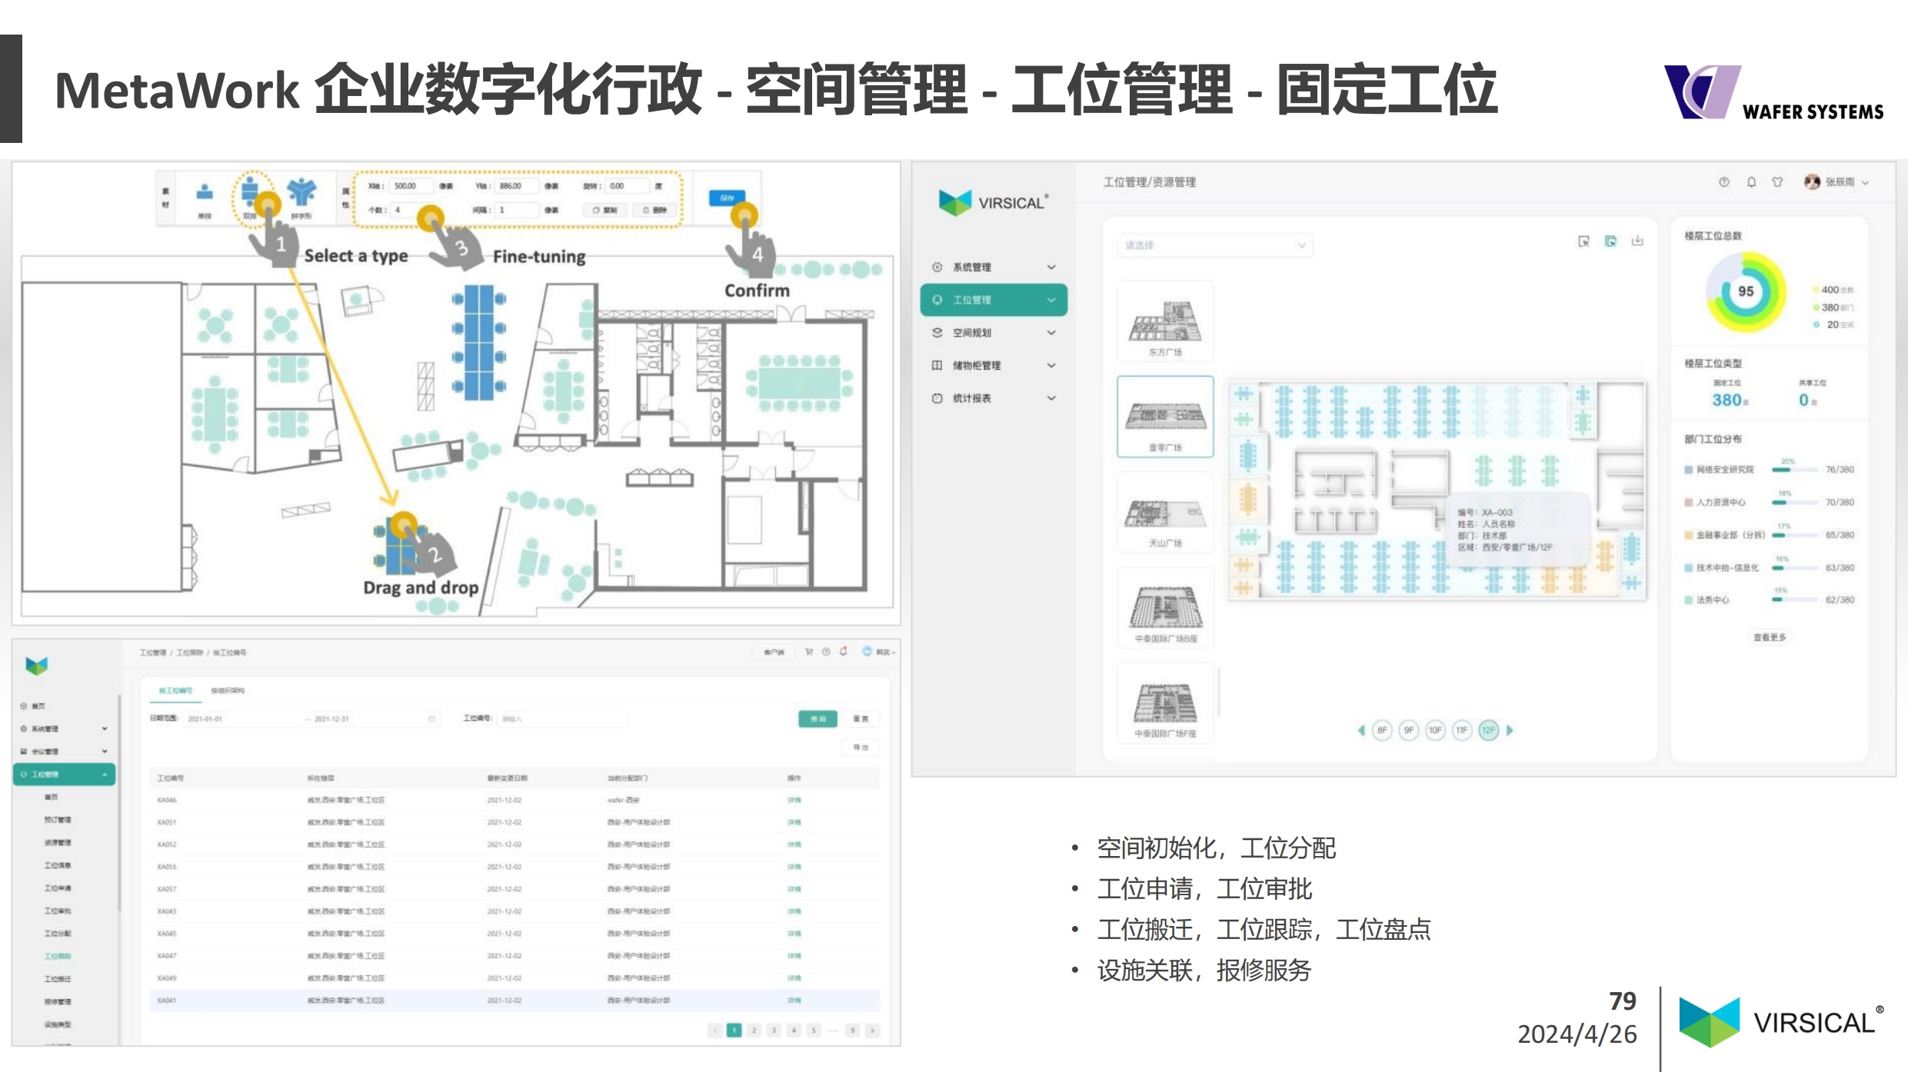Click the reset button beside the search button
Screen dimensions: 1908x1072
(861, 719)
